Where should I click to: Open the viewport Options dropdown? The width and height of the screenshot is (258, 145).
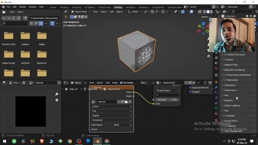pos(206,17)
